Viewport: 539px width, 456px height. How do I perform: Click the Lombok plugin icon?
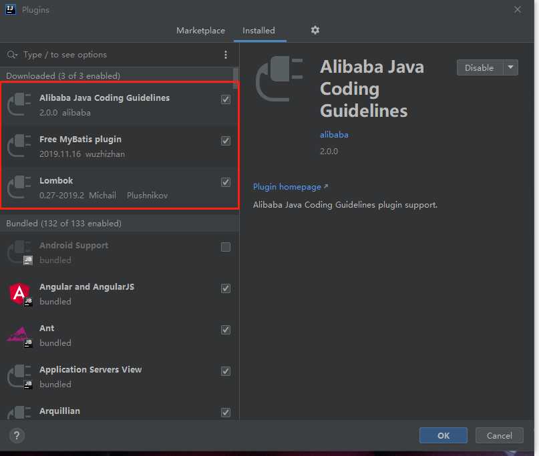[19, 187]
